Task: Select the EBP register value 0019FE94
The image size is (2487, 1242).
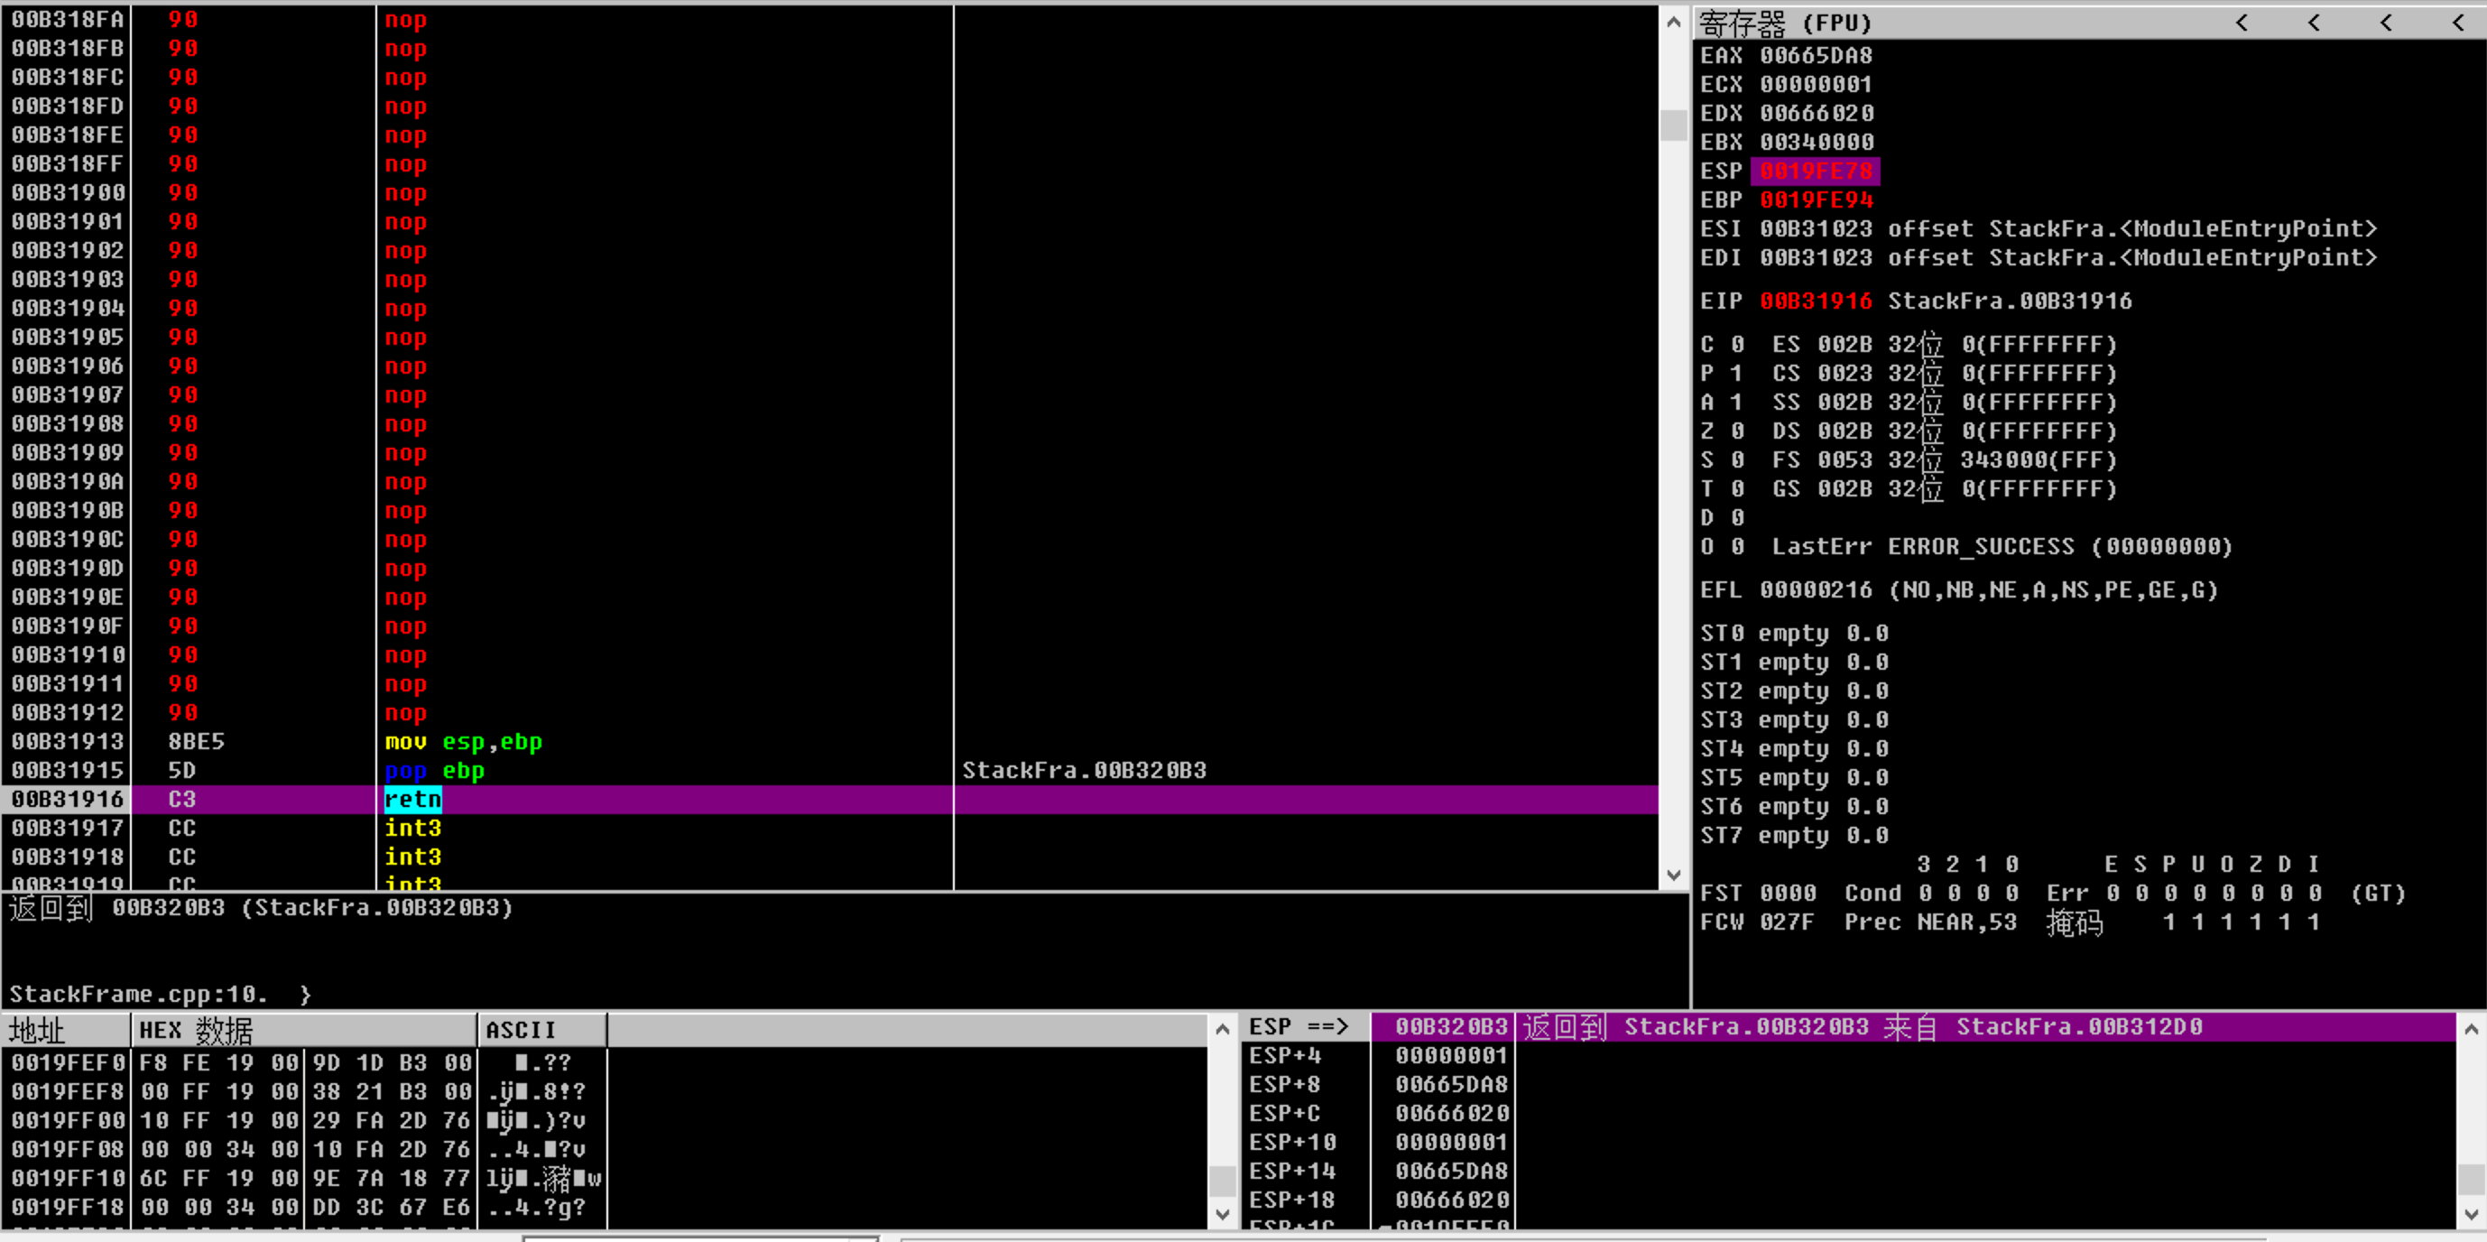Action: 1816,201
